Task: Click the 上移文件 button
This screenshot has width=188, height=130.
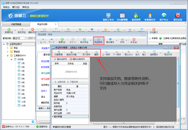Action: coord(60,82)
